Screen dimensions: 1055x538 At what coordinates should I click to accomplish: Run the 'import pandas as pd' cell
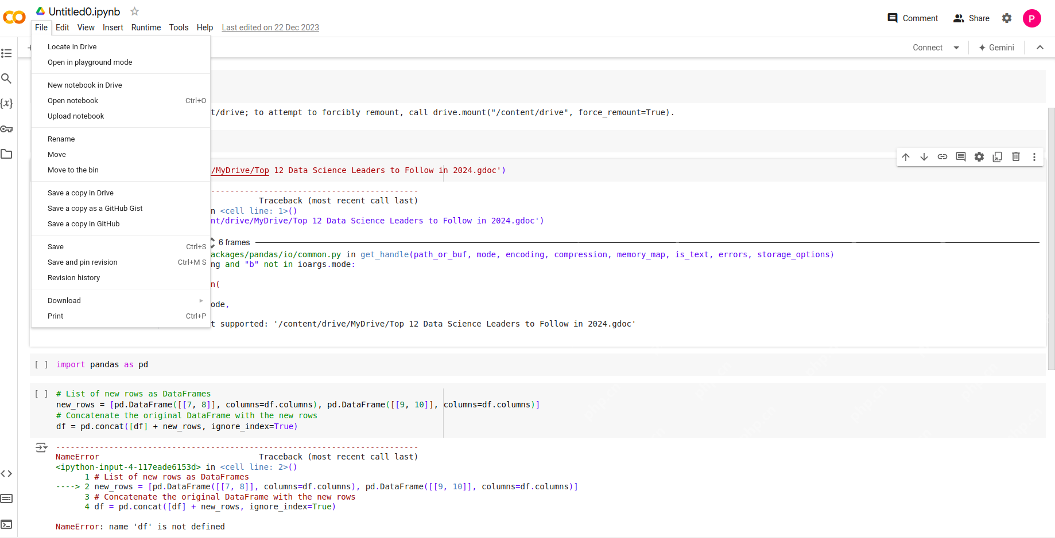pos(41,364)
